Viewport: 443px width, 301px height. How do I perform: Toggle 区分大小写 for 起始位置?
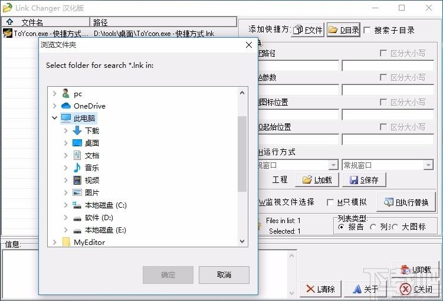tap(383, 127)
